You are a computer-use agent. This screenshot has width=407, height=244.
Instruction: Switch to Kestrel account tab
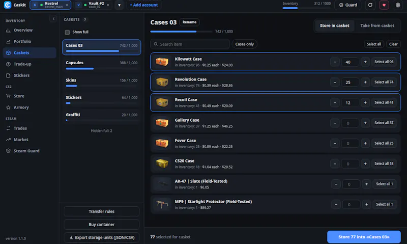[x=50, y=5]
